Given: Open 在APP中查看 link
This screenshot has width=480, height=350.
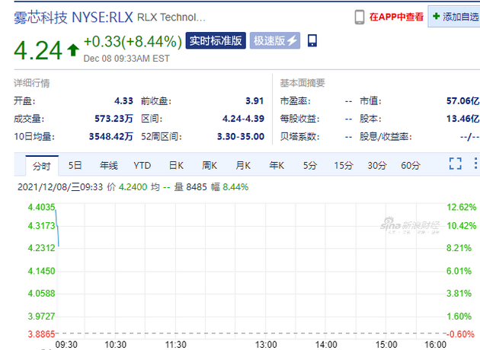Looking at the screenshot, I should point(396,17).
